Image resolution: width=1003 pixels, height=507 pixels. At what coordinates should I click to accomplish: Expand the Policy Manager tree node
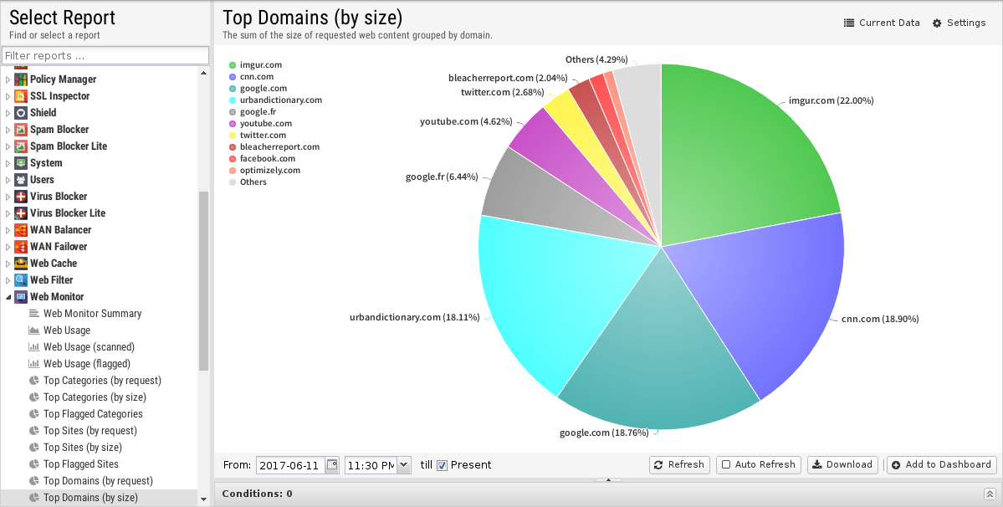[x=8, y=79]
